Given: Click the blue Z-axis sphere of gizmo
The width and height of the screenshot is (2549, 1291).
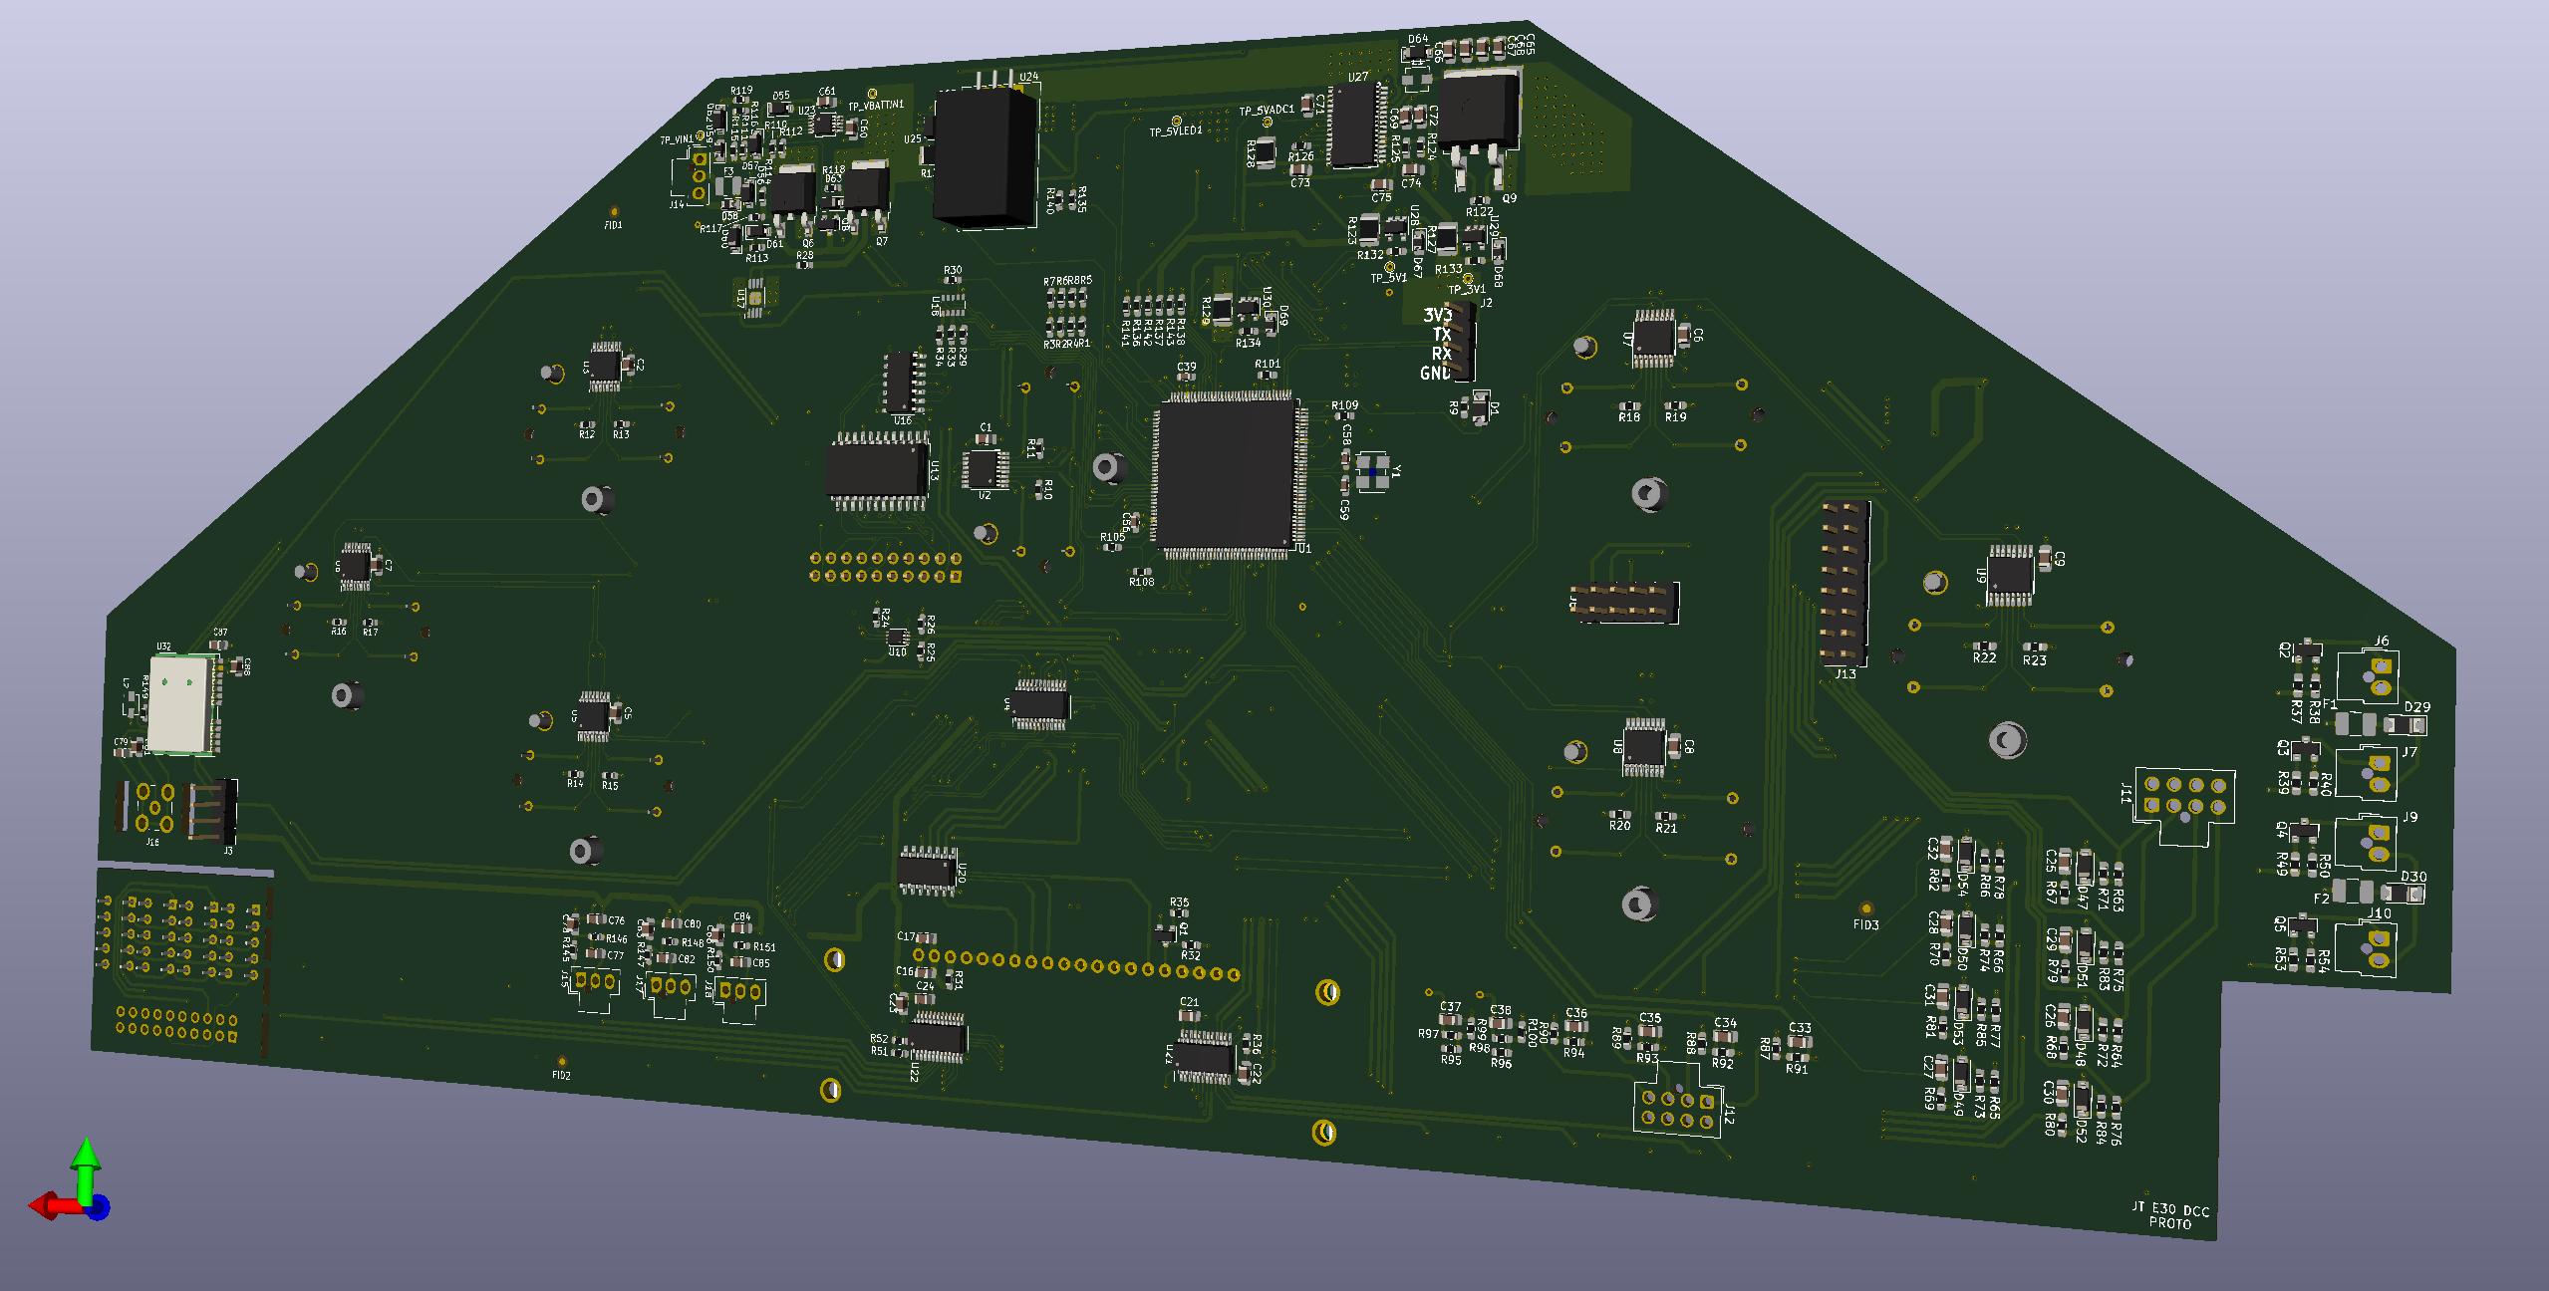Looking at the screenshot, I should [x=97, y=1208].
